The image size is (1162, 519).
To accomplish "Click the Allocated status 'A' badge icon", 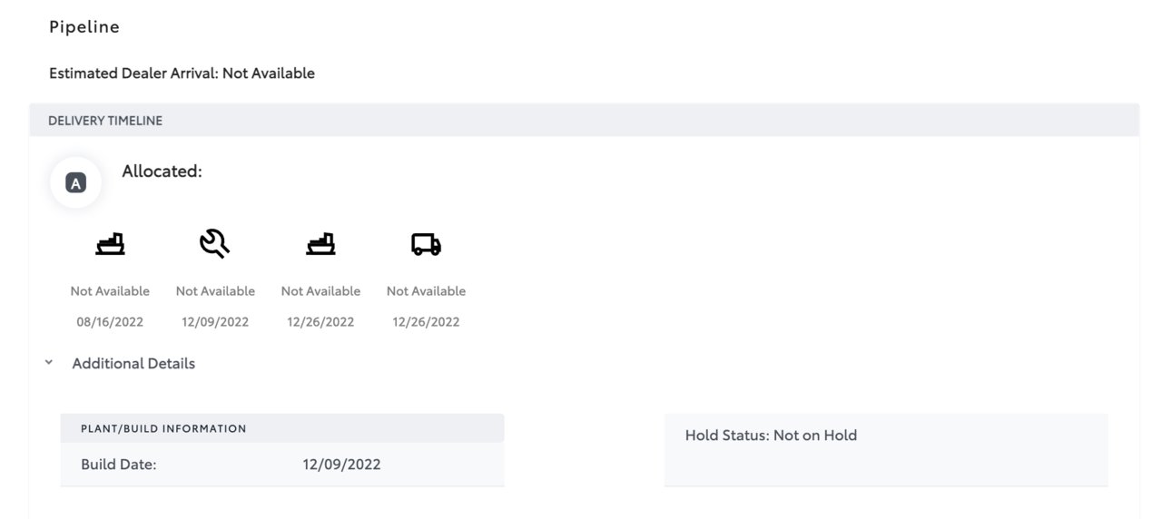I will (76, 183).
